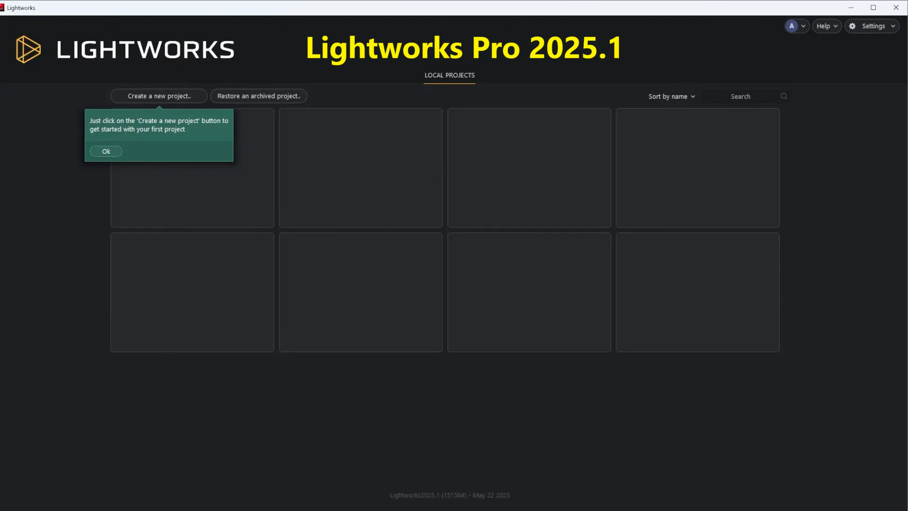
Task: Click the Lightworks logo icon
Action: [x=28, y=49]
